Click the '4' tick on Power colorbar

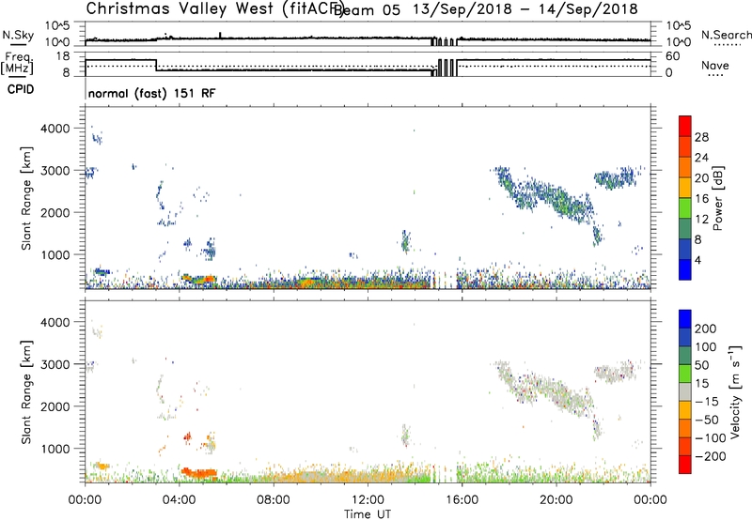click(x=697, y=261)
